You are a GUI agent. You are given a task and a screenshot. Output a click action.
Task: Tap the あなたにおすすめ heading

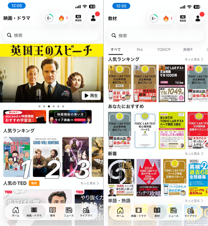[x=126, y=106]
